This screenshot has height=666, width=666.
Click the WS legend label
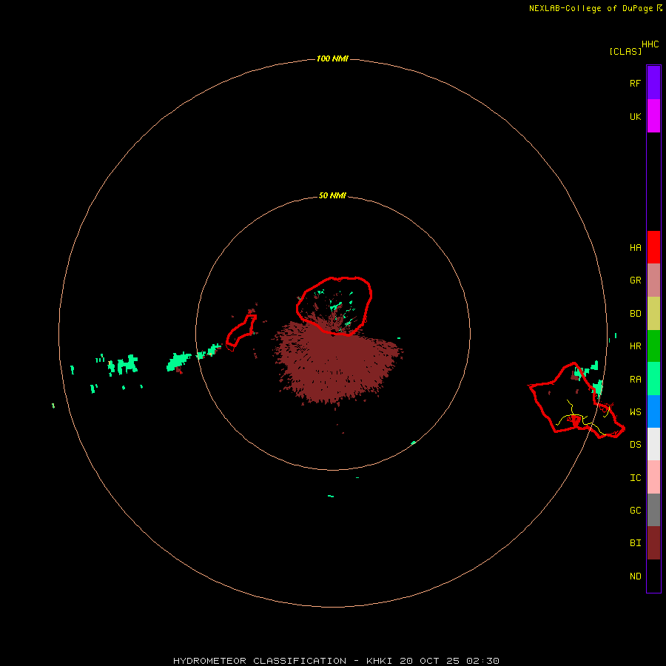(635, 412)
